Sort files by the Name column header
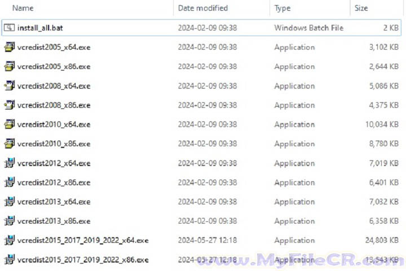The image size is (406, 271). click(x=23, y=8)
